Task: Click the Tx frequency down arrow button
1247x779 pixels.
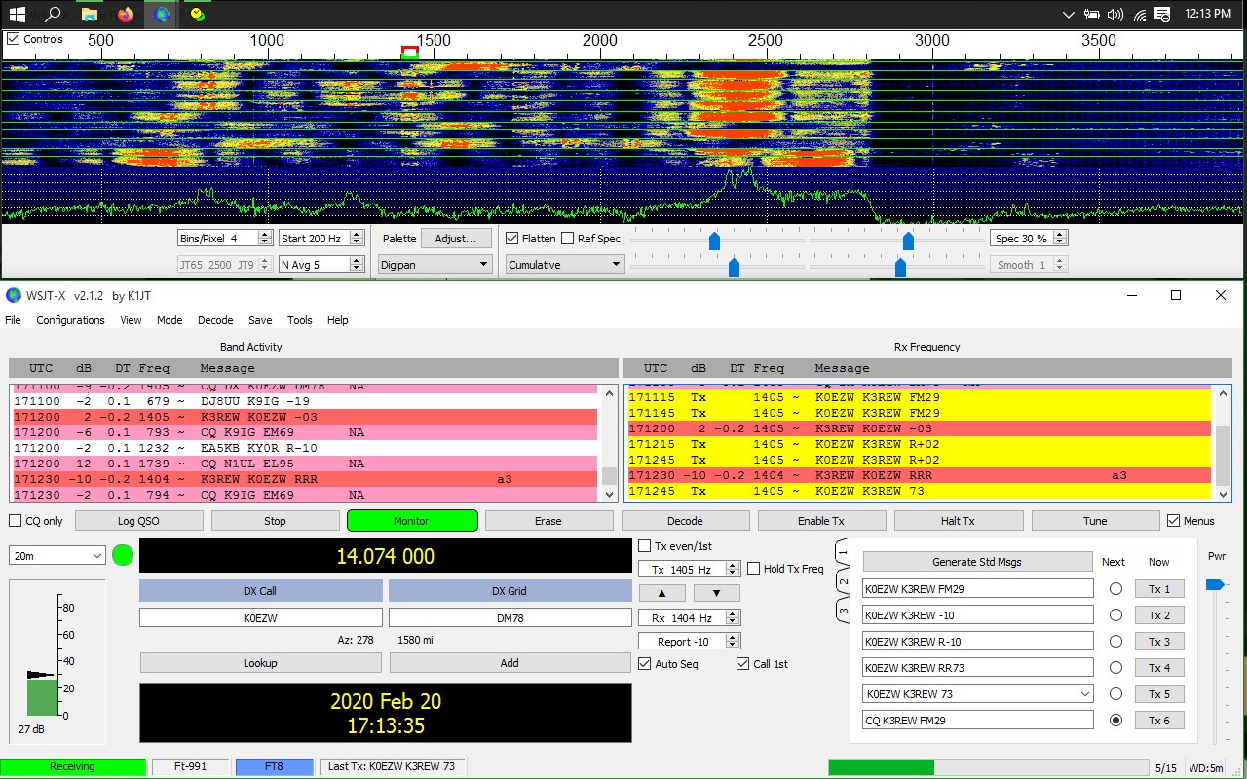Action: 717,593
